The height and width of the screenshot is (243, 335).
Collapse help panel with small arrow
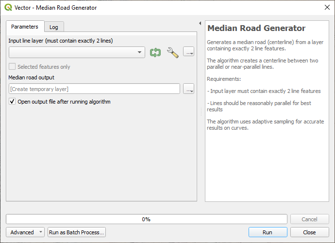(201, 23)
